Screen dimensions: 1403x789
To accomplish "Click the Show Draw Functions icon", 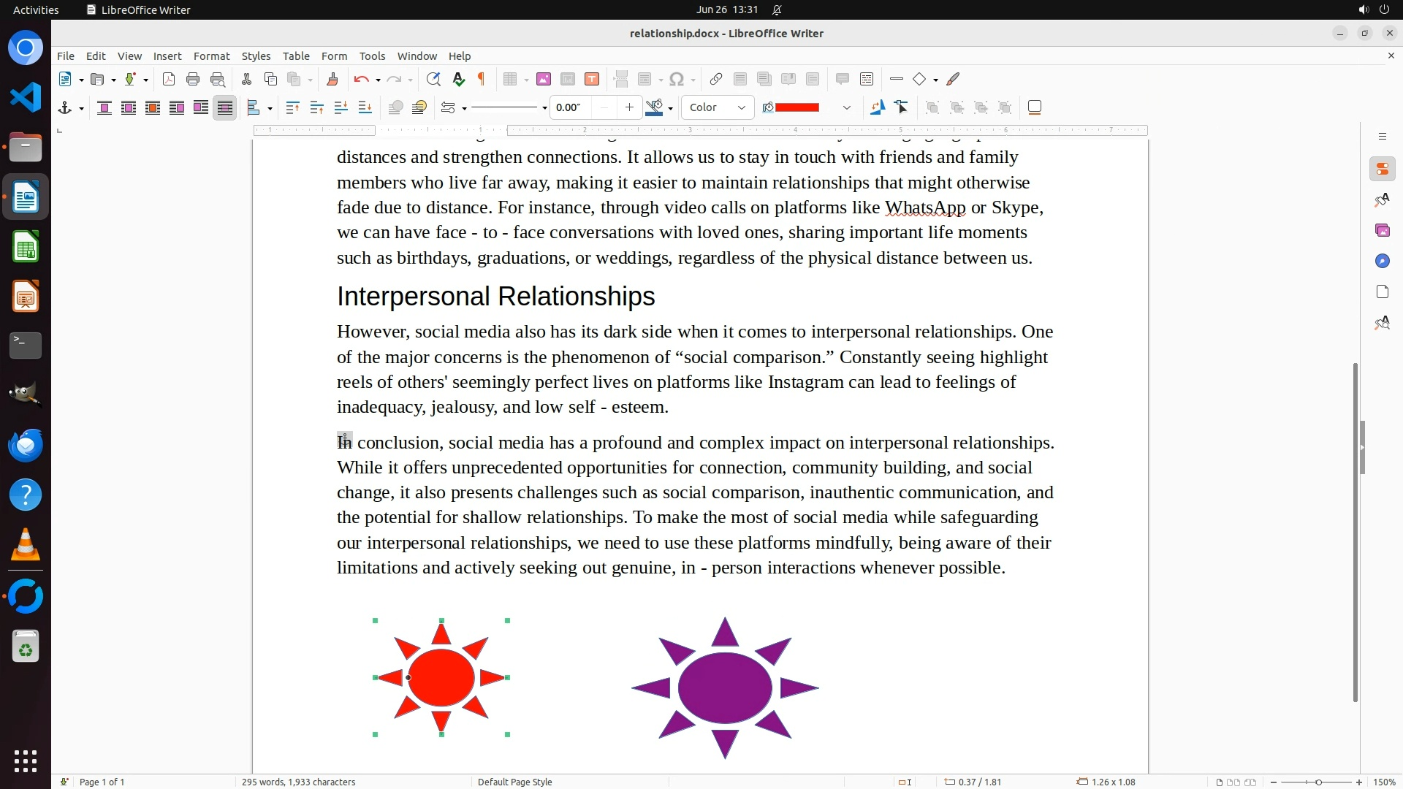I will click(x=953, y=79).
